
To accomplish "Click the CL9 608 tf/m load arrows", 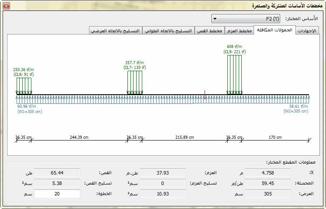I will 234,74.
